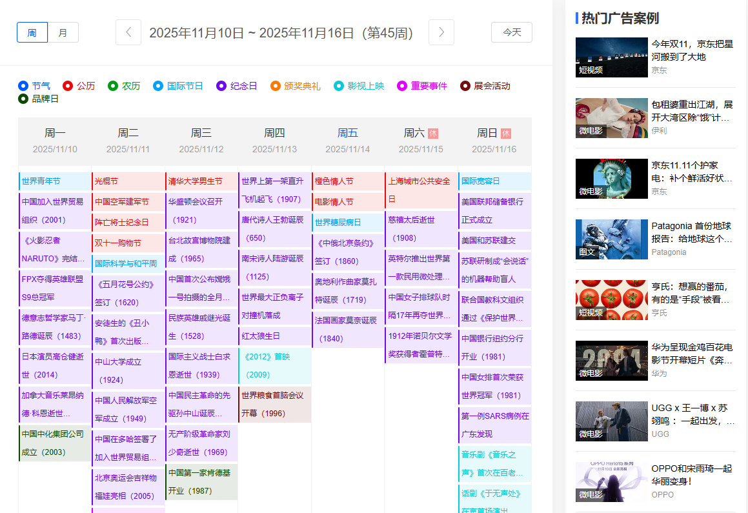Toggle the 纪念日 purple filter
The image size is (748, 513).
tap(237, 86)
